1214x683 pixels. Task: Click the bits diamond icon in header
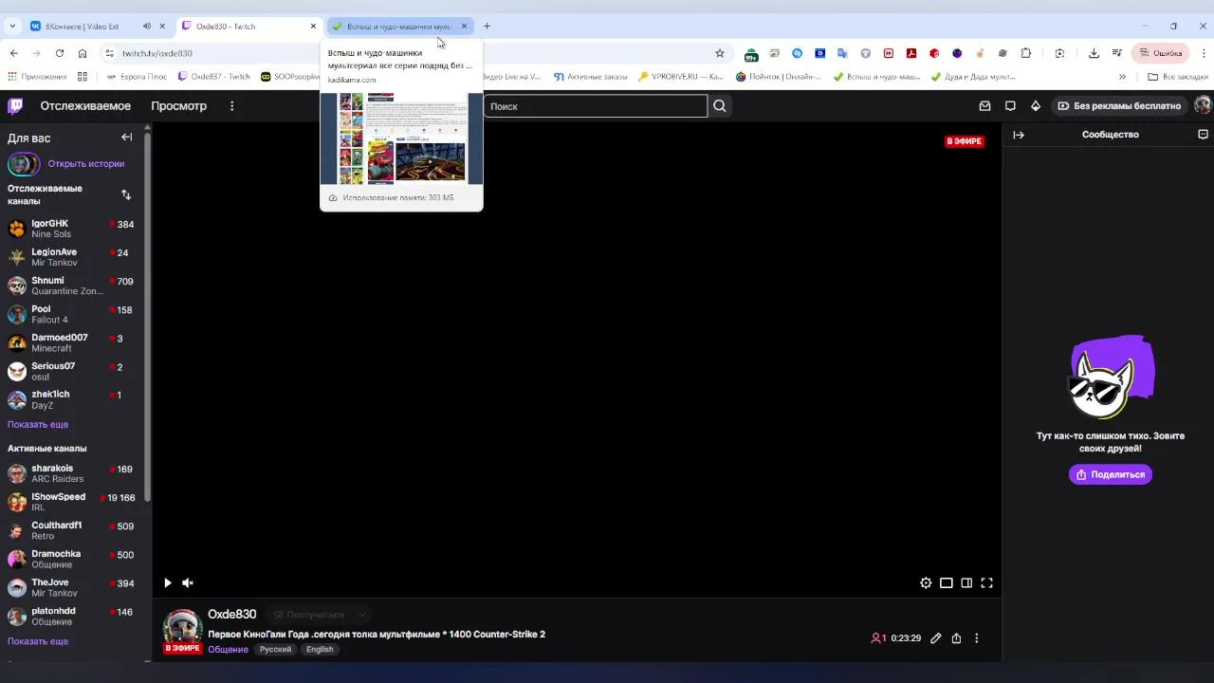click(x=1036, y=106)
